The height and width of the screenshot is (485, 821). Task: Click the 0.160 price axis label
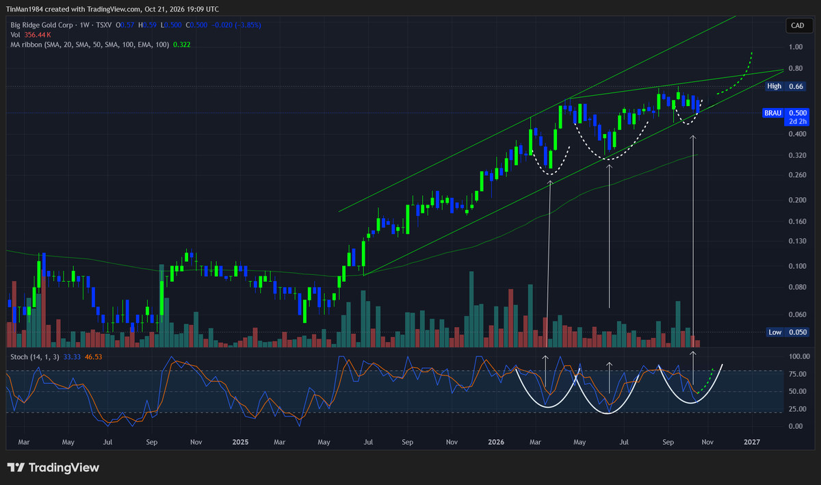point(798,222)
